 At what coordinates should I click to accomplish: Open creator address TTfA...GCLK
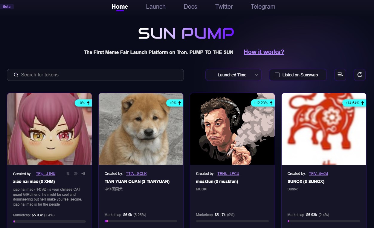click(x=136, y=174)
